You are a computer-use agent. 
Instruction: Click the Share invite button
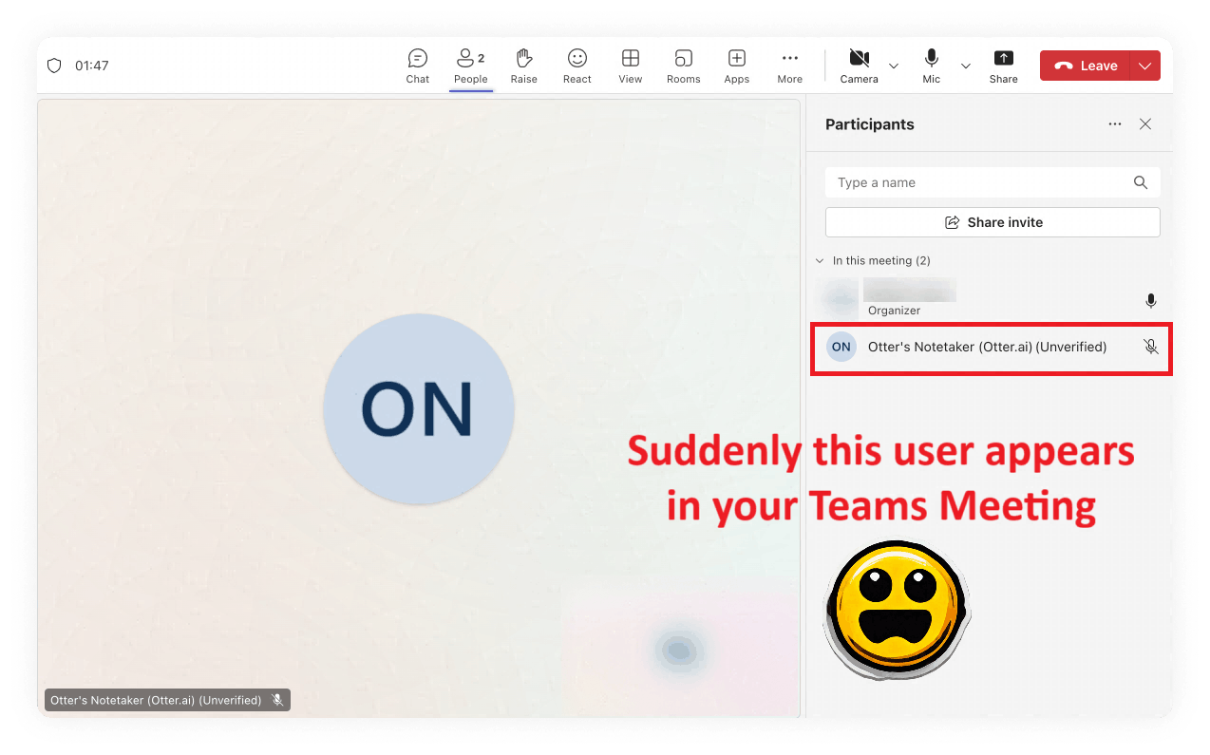pyautogui.click(x=993, y=222)
